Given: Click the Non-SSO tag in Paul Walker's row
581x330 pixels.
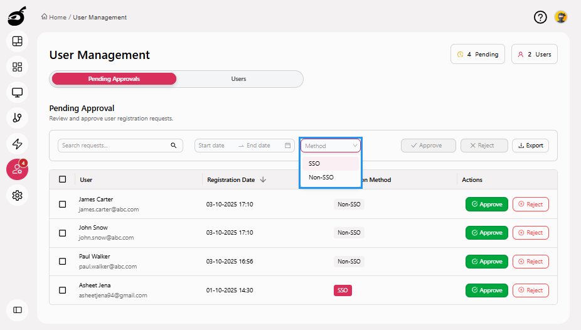Looking at the screenshot, I should coord(349,262).
